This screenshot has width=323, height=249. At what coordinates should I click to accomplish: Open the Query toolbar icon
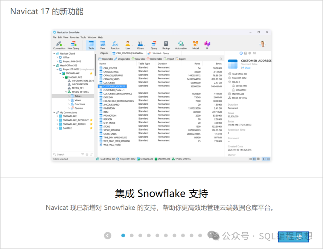[154, 45]
